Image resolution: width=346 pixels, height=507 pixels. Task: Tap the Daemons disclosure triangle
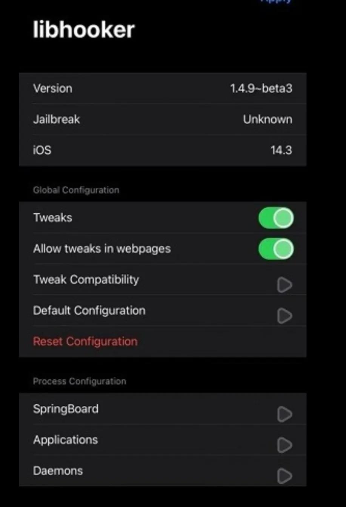(284, 476)
